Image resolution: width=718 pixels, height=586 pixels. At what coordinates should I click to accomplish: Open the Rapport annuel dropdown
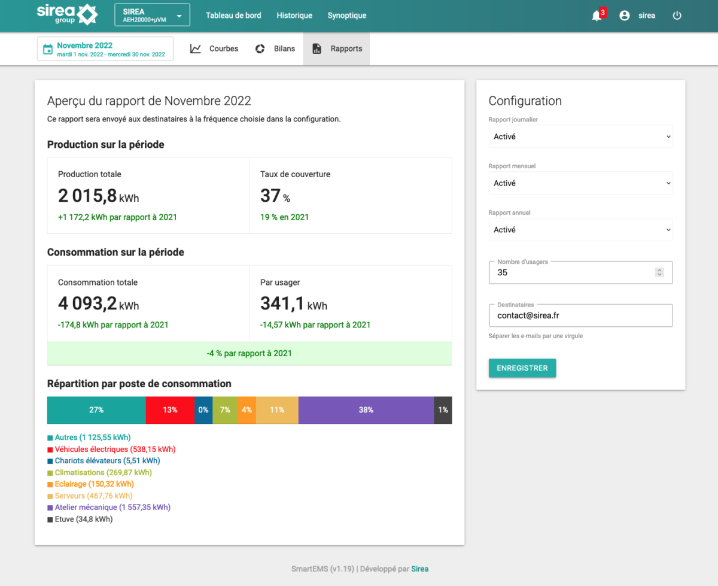point(580,230)
